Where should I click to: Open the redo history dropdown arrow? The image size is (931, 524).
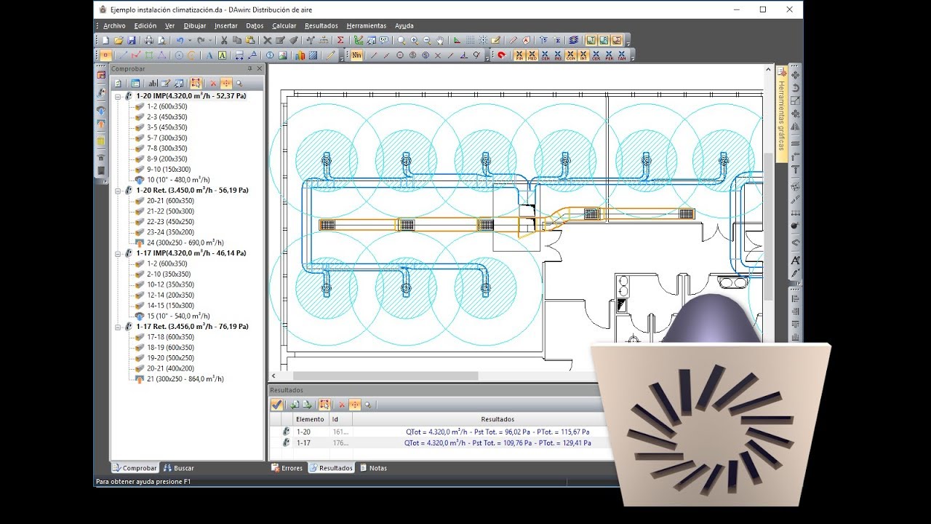[210, 41]
